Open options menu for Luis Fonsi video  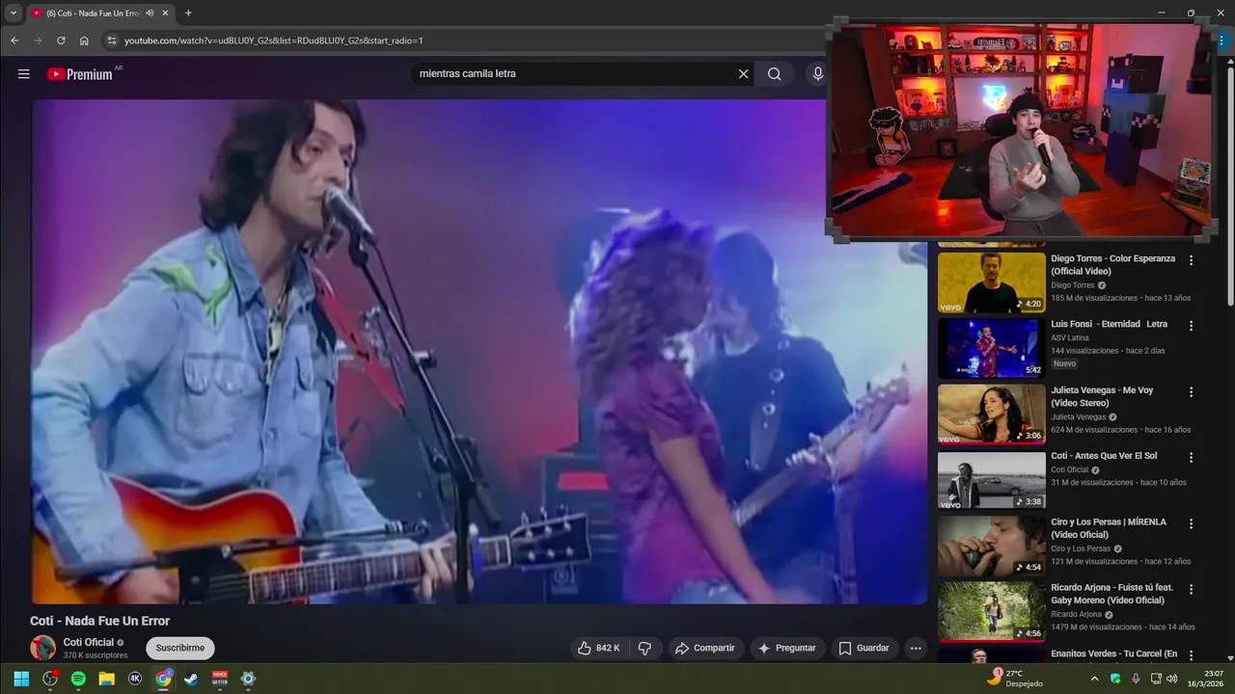point(1191,326)
